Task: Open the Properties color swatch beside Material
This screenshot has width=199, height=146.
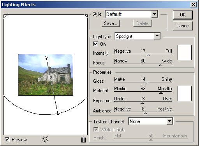Action: [x=185, y=93]
